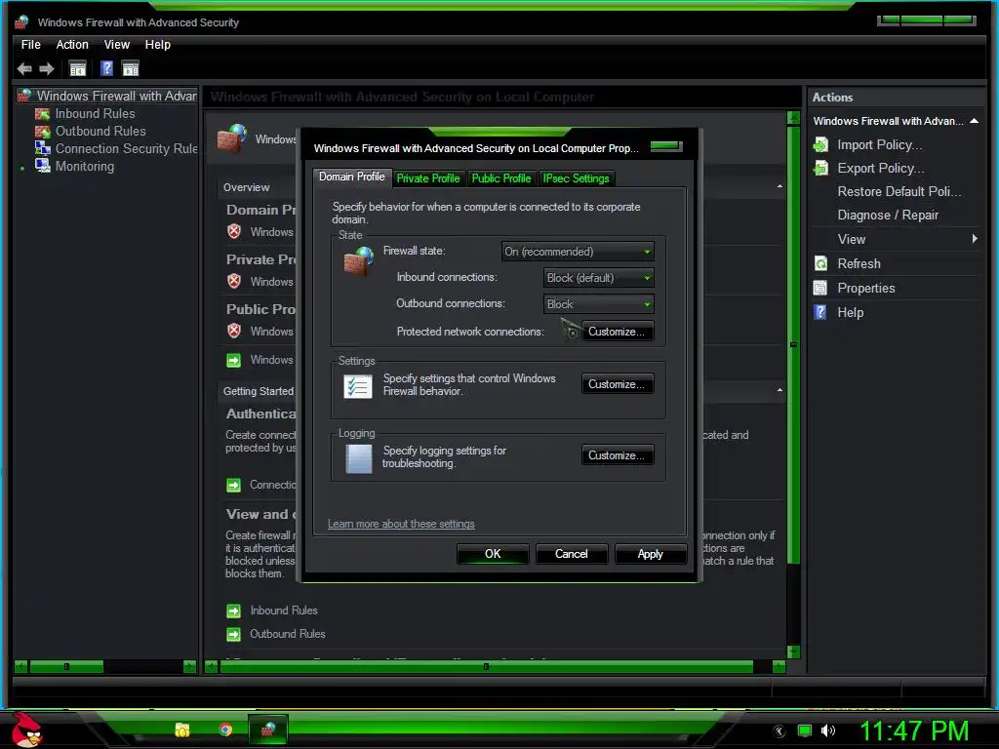Open Connection Security Rules node
The height and width of the screenshot is (749, 999).
[126, 148]
